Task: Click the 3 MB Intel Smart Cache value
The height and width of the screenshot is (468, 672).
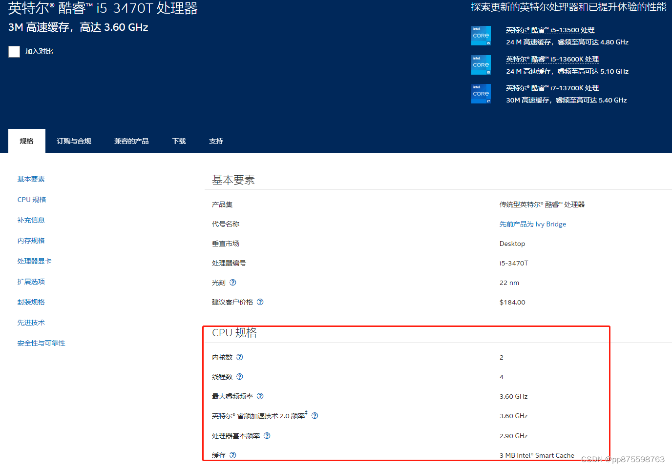Action: (x=537, y=455)
